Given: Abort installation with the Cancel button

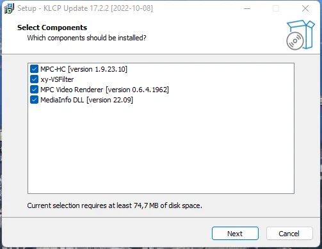Looking at the screenshot, I should click(289, 234).
